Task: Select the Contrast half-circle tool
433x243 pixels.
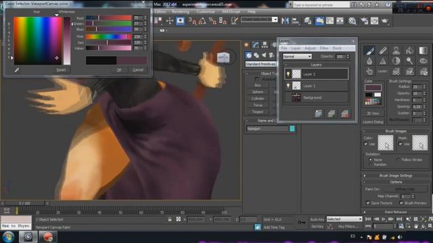Action: click(396, 61)
